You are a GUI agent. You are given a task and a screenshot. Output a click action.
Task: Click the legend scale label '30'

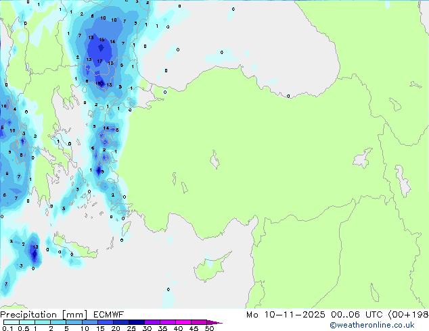click(147, 328)
